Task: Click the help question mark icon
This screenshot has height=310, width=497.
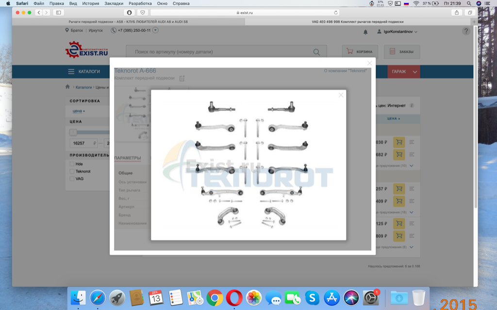Action: click(x=466, y=31)
